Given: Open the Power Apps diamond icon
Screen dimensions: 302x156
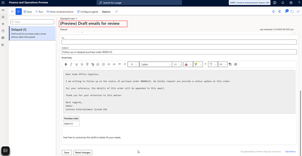Looking at the screenshot, I should point(273,12).
